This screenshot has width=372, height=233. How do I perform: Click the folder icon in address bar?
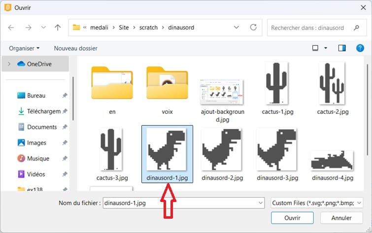tap(76, 27)
